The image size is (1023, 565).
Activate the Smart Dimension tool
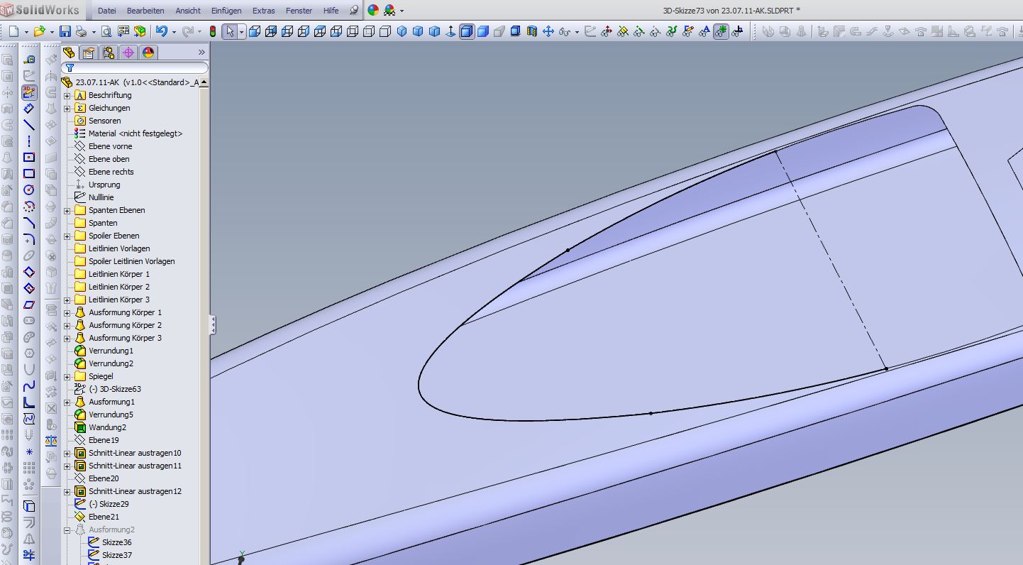click(29, 109)
